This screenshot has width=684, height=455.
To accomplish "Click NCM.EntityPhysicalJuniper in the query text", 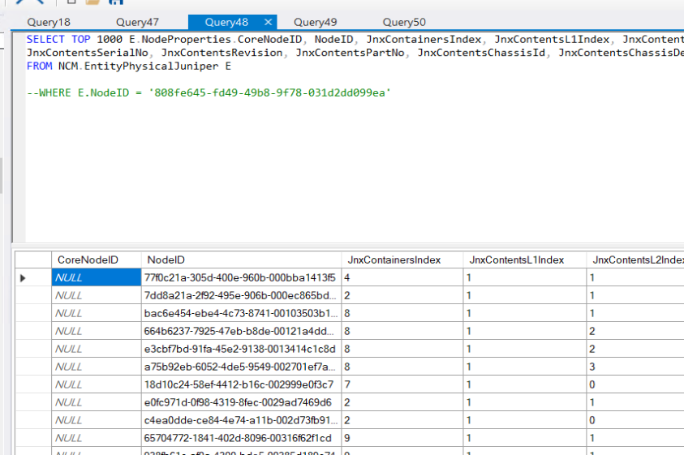I will pos(139,67).
